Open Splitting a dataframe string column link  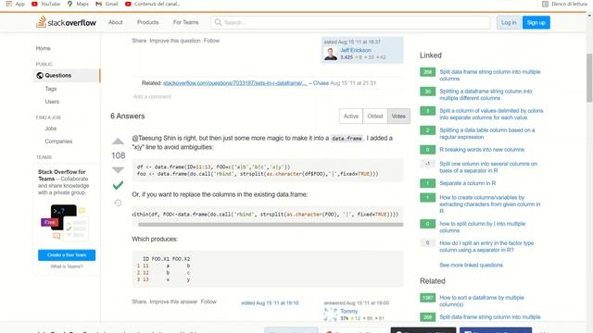click(x=486, y=94)
